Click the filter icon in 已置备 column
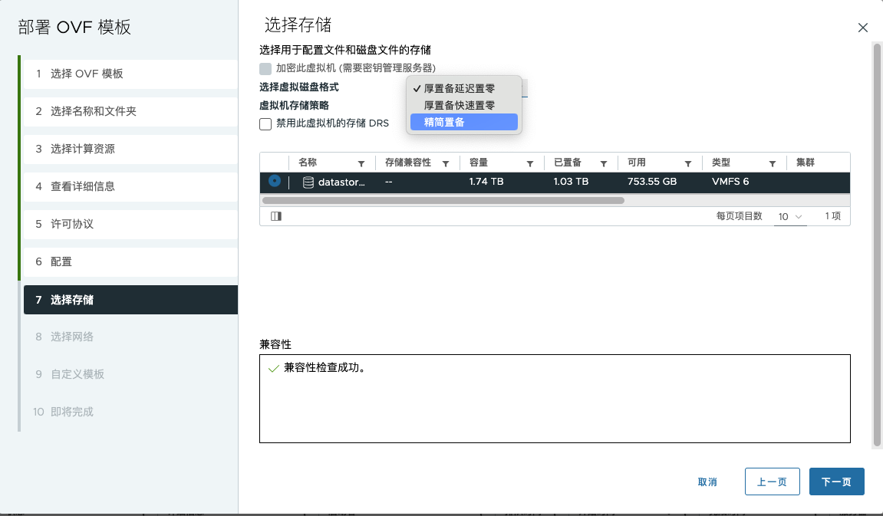 (604, 163)
